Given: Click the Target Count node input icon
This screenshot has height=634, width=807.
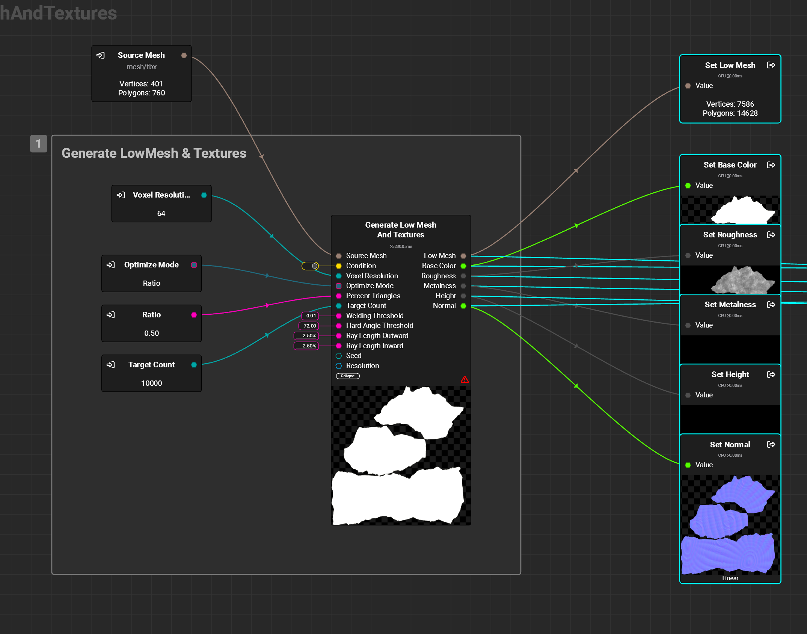Looking at the screenshot, I should tap(111, 365).
